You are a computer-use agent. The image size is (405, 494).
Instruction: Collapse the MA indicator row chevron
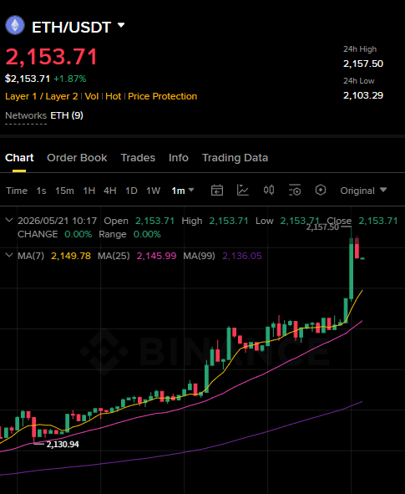point(9,255)
